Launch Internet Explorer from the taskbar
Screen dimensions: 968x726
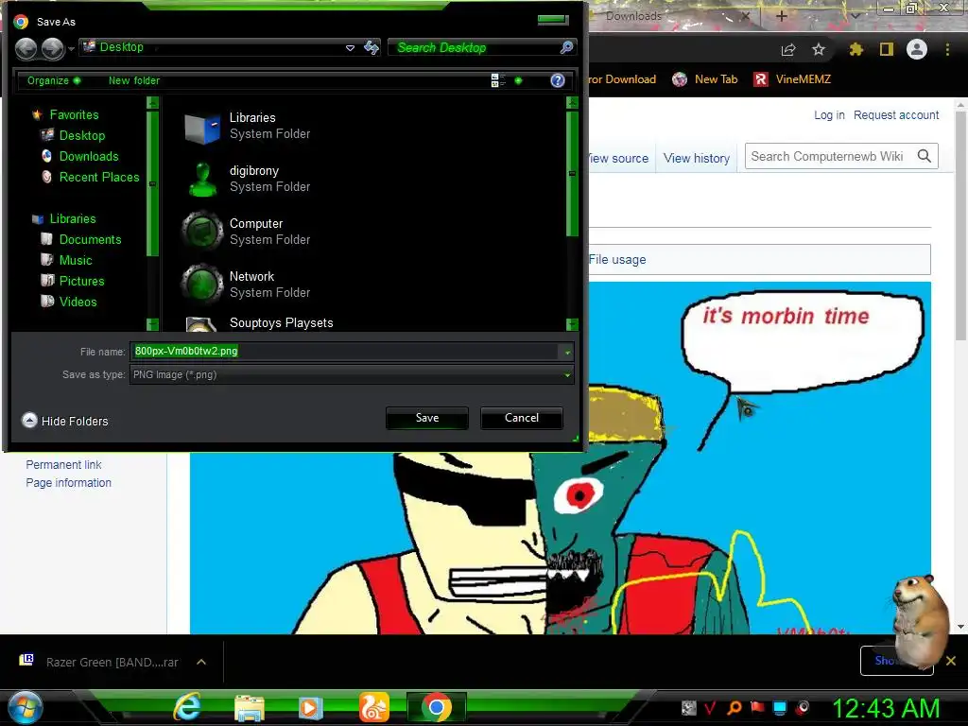(x=187, y=707)
